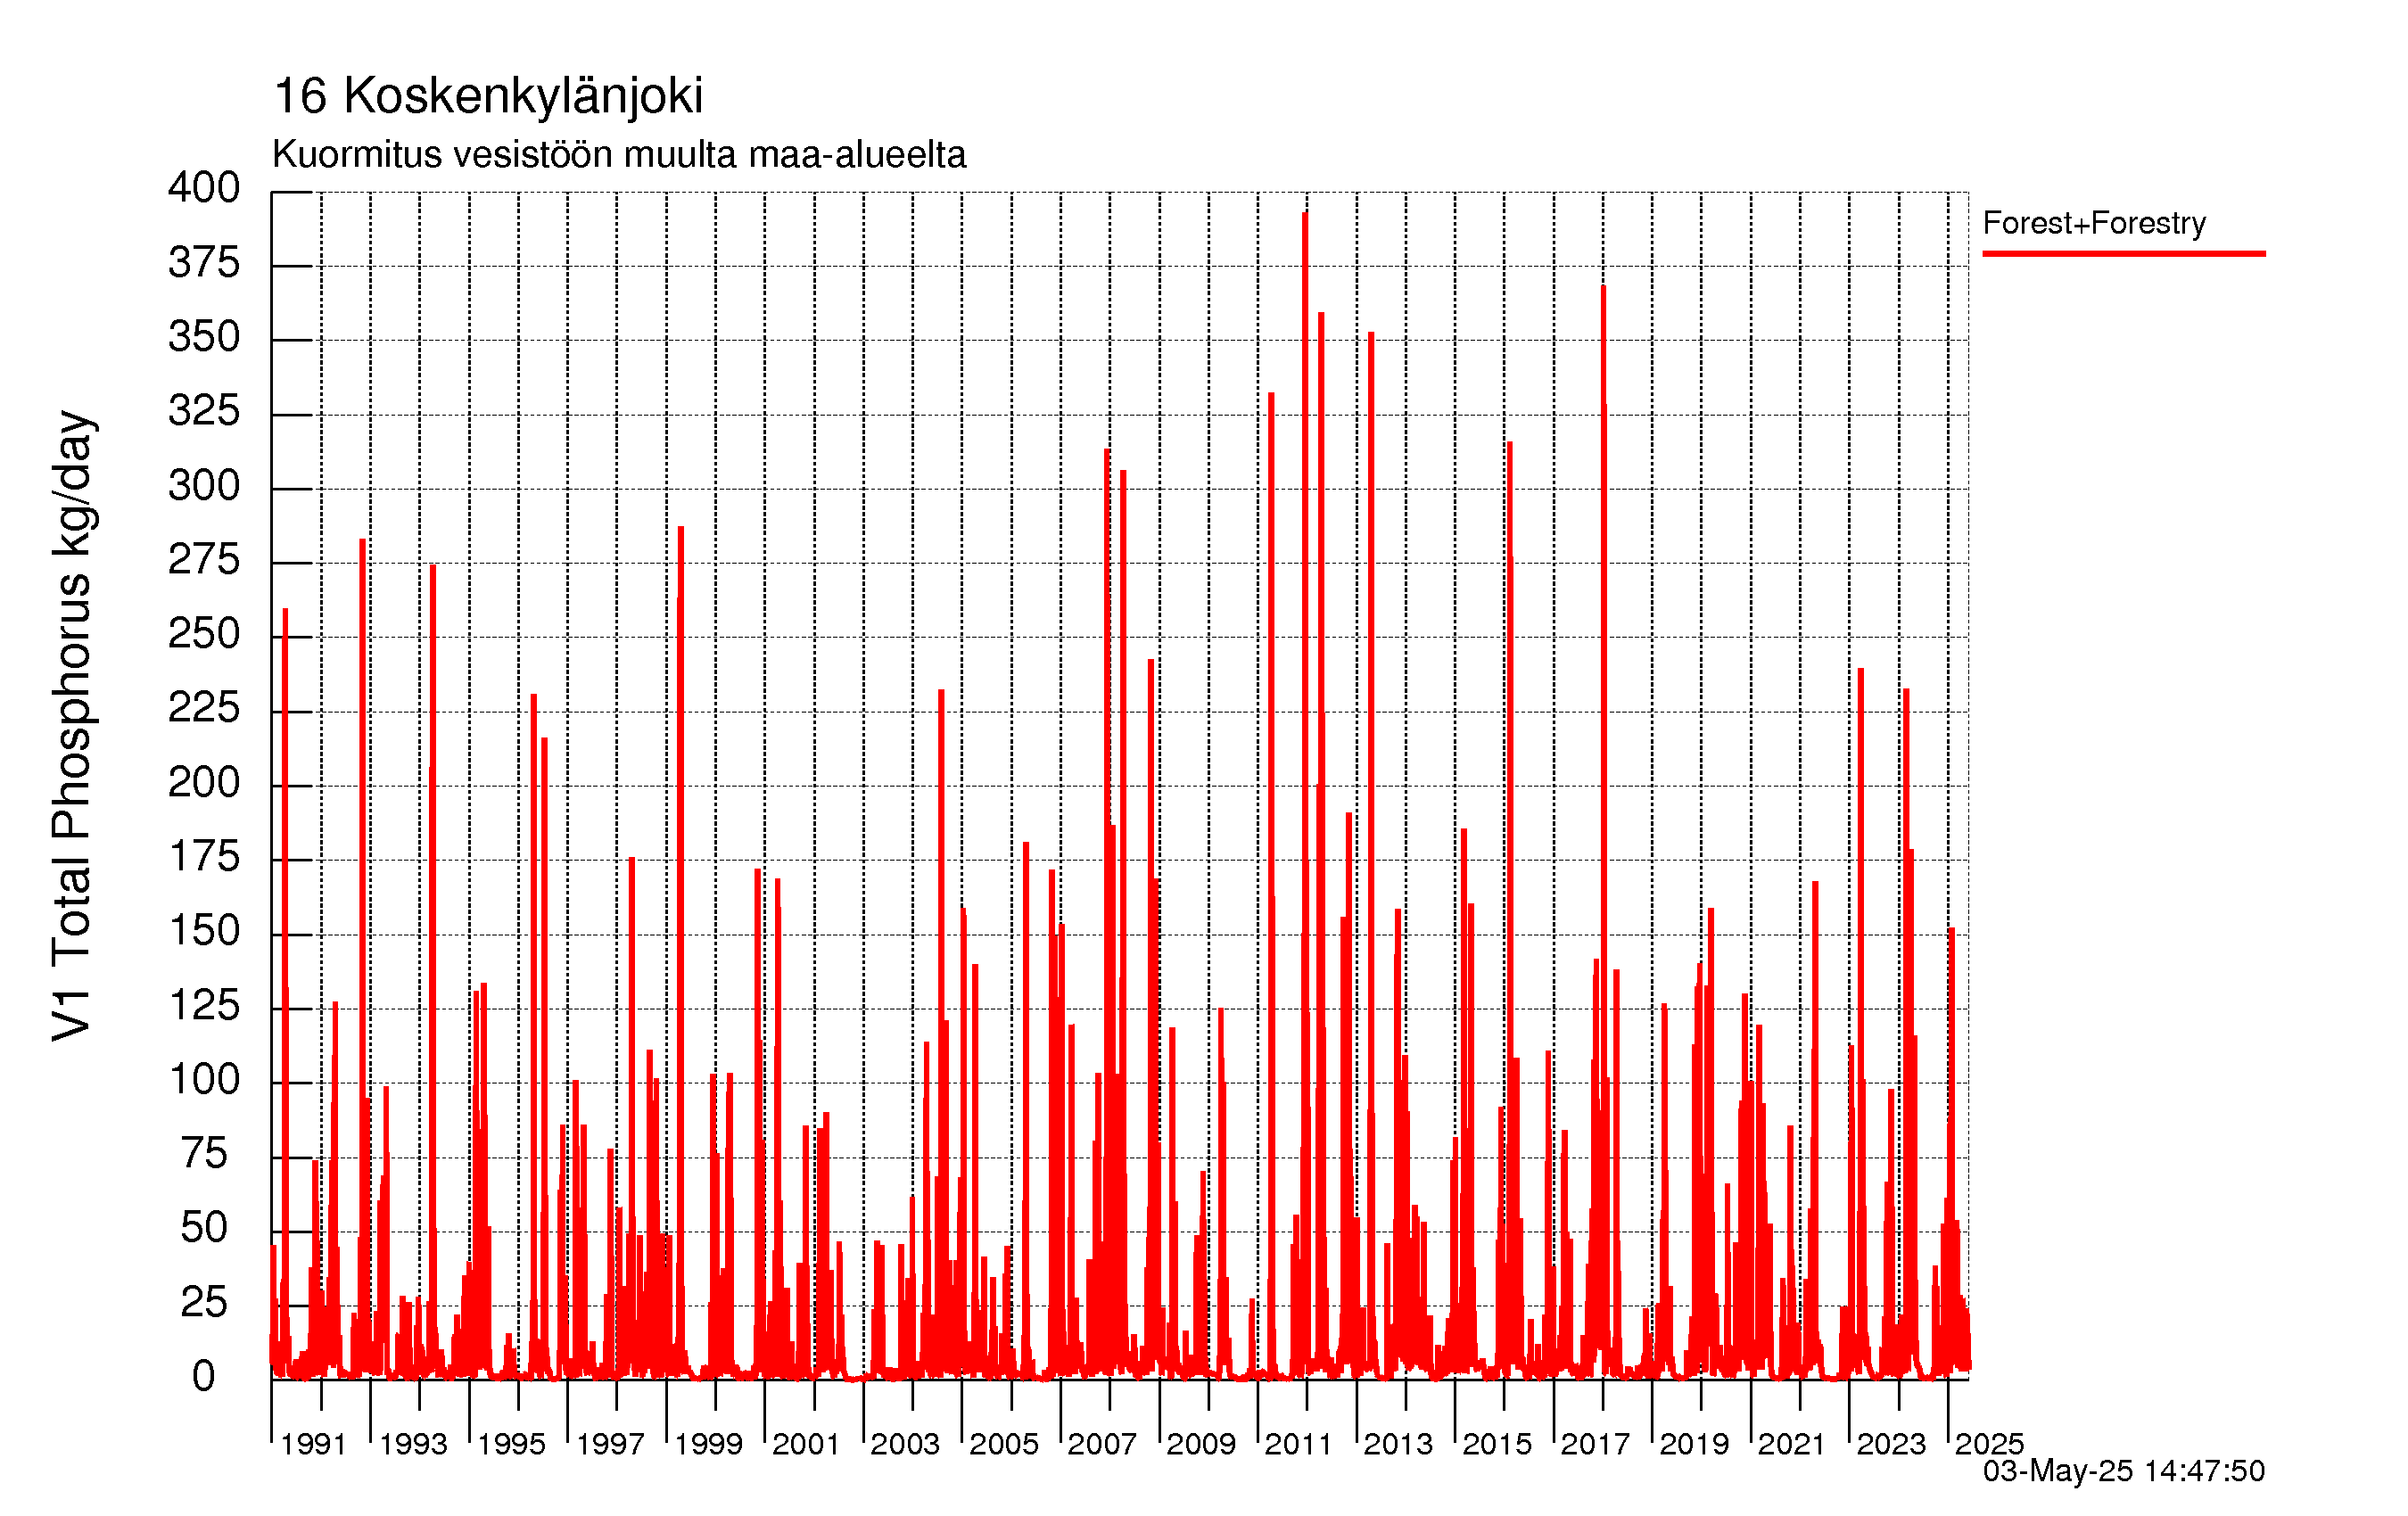Click y-axis value 275
This screenshot has width=2408, height=1516.
(204, 560)
